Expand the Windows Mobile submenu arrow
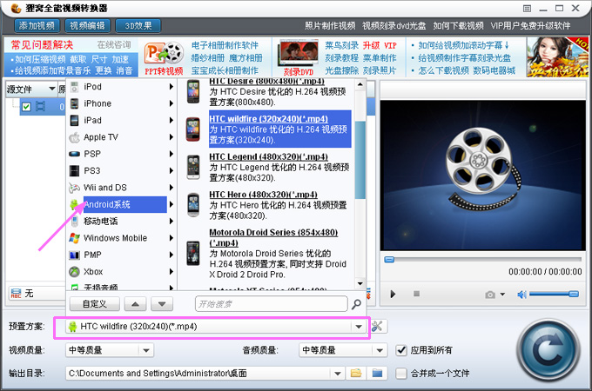This screenshot has width=592, height=391. coord(172,238)
